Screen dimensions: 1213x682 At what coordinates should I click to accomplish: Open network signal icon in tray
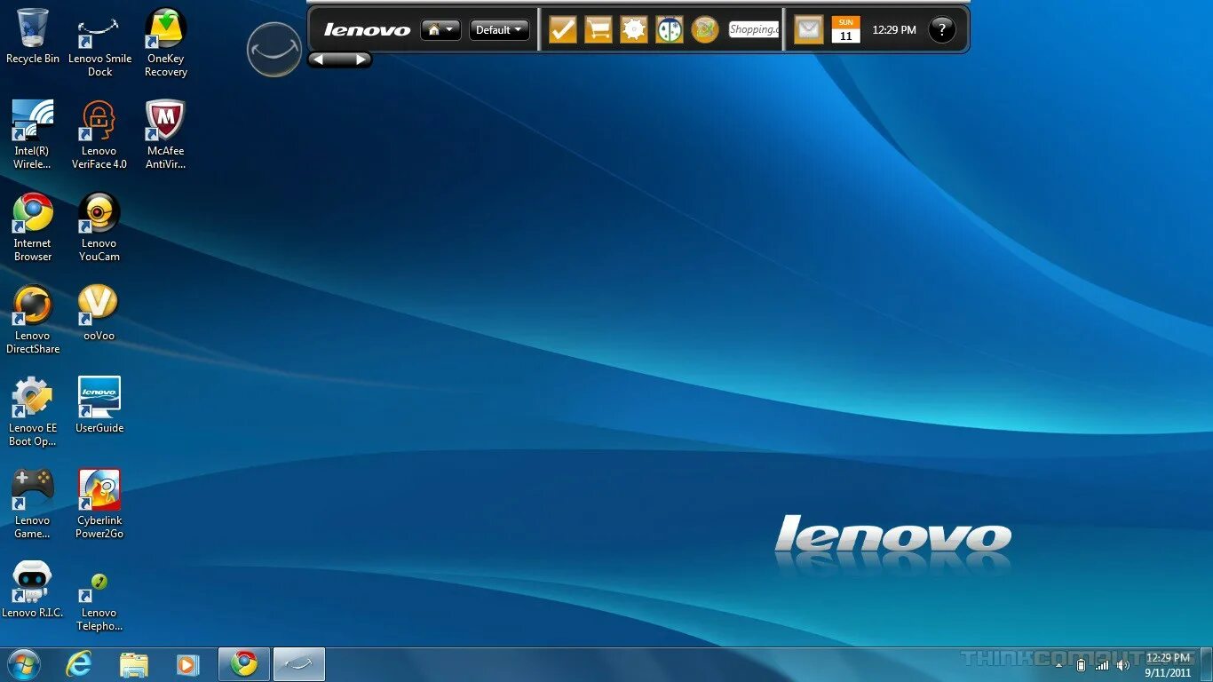click(x=1102, y=665)
